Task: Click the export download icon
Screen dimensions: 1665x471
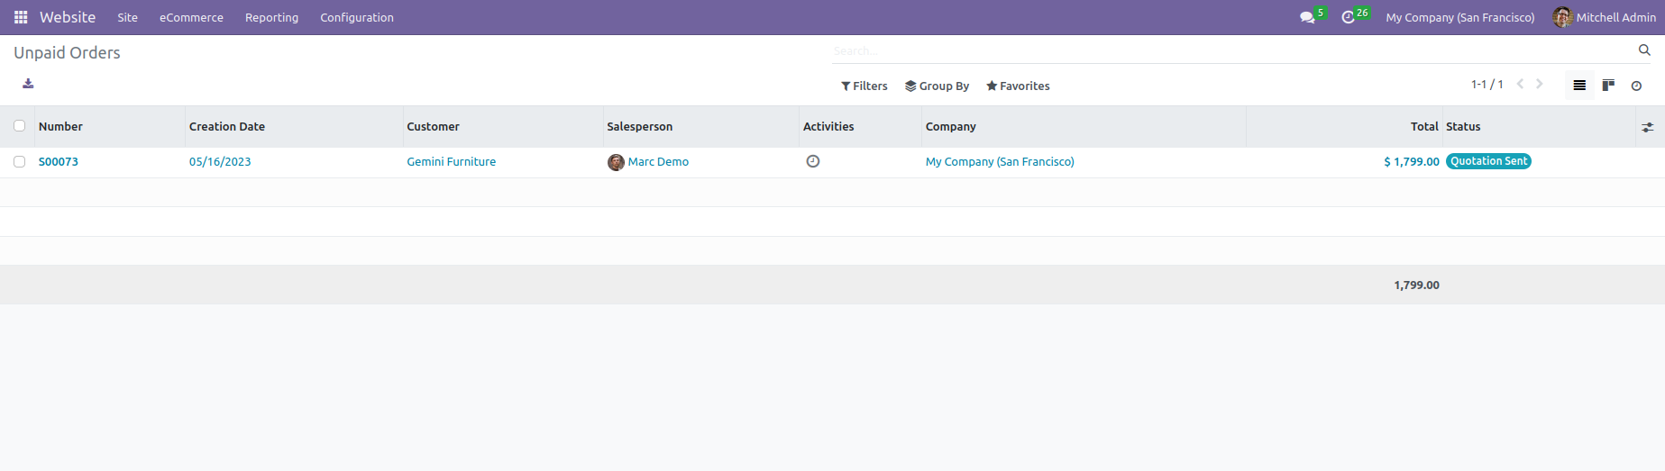Action: click(28, 84)
